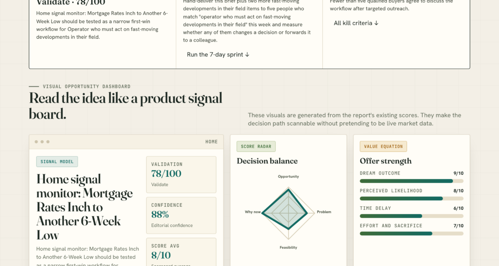Select the SIGNAL MODEL tag
Viewport: 499px width, 266px height.
tap(57, 162)
